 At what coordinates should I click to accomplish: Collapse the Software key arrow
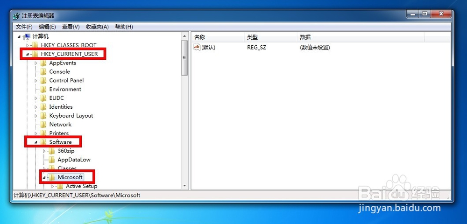click(36, 142)
